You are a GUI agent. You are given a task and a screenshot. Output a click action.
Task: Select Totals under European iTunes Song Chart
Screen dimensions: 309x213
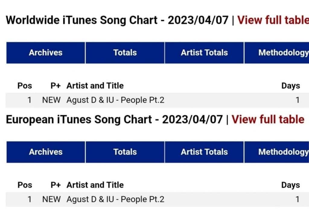(125, 152)
